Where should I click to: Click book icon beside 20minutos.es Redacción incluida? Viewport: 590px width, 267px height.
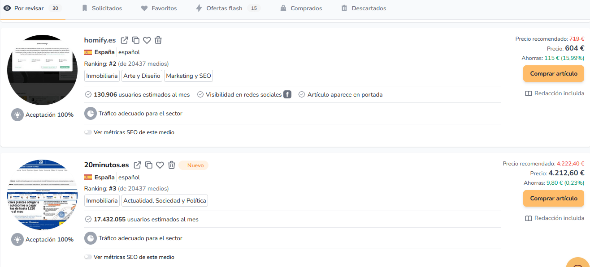[529, 218]
